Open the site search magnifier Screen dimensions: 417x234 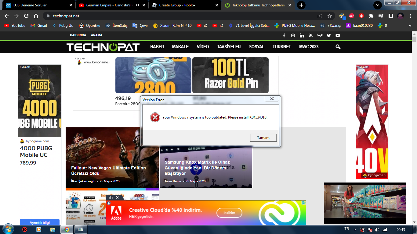click(338, 47)
